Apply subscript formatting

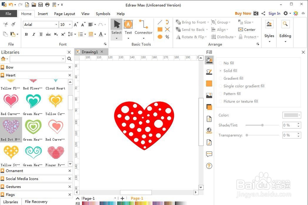pyautogui.click(x=56, y=34)
